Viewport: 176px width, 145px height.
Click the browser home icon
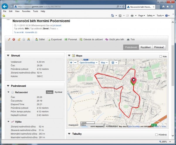(x=163, y=7)
